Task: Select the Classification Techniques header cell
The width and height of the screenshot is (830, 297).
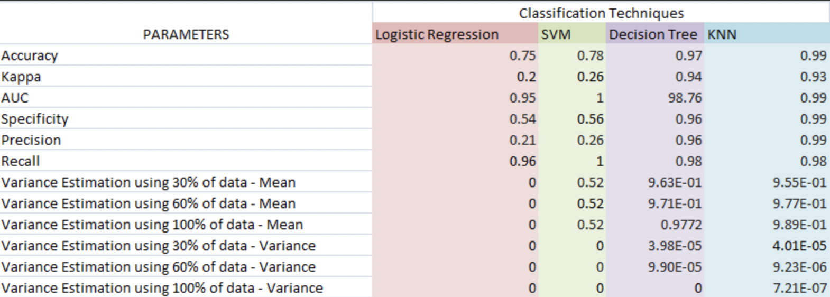Action: (x=601, y=13)
